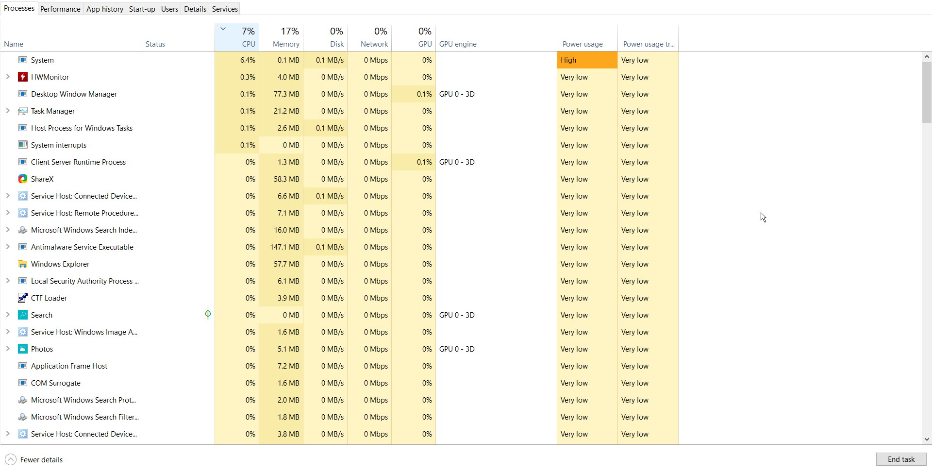The width and height of the screenshot is (932, 474).
Task: Expand the Photos process group
Action: pos(8,349)
